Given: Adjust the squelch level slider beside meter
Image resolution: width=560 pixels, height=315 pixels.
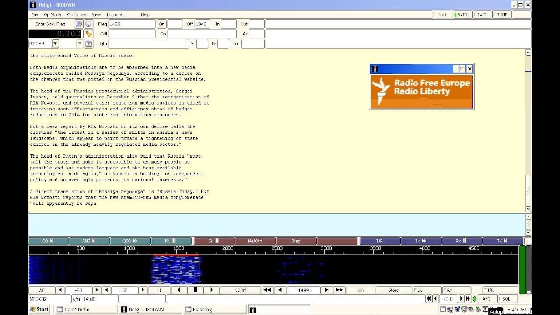Looking at the screenshot, I should pyautogui.click(x=528, y=269).
